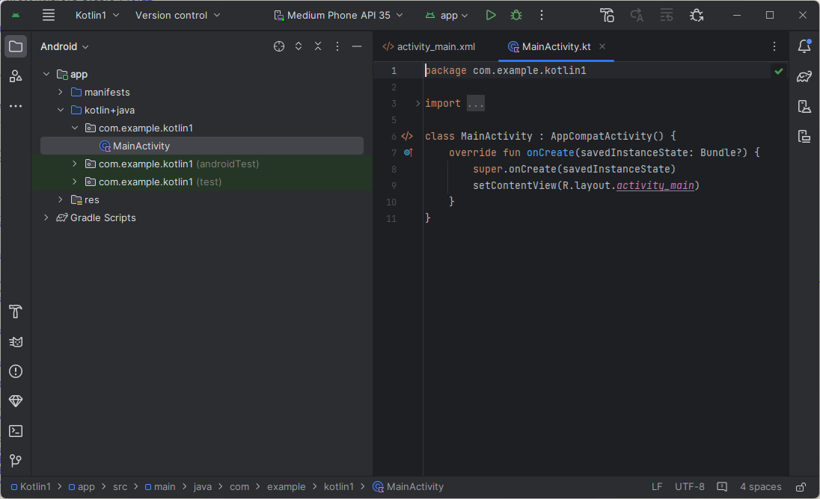Click the UTF-8 encoding button
The image size is (820, 499).
point(689,487)
